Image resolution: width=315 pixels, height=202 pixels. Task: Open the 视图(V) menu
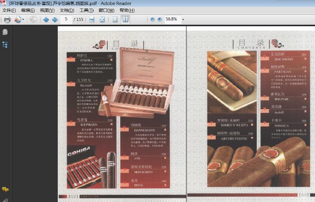47,10
